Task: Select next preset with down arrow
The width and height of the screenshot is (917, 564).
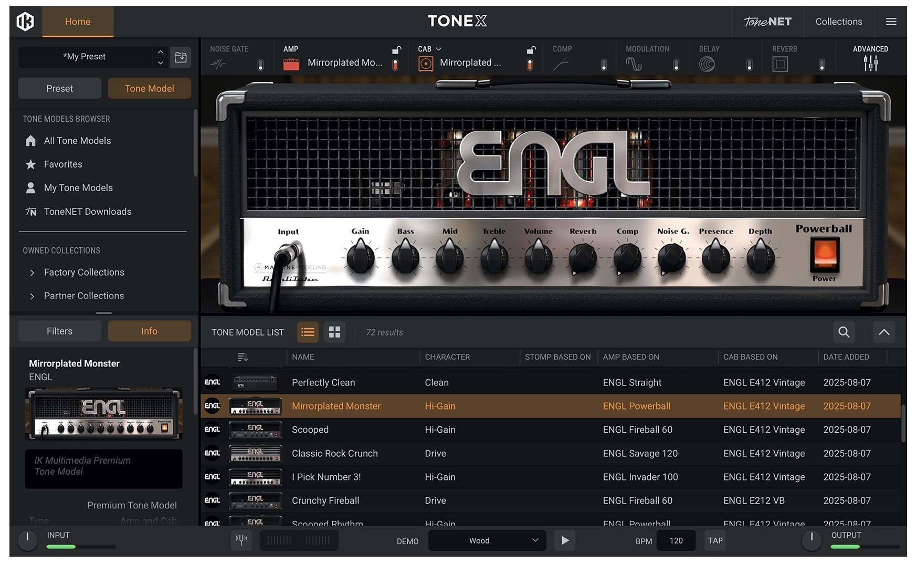Action: click(x=161, y=62)
